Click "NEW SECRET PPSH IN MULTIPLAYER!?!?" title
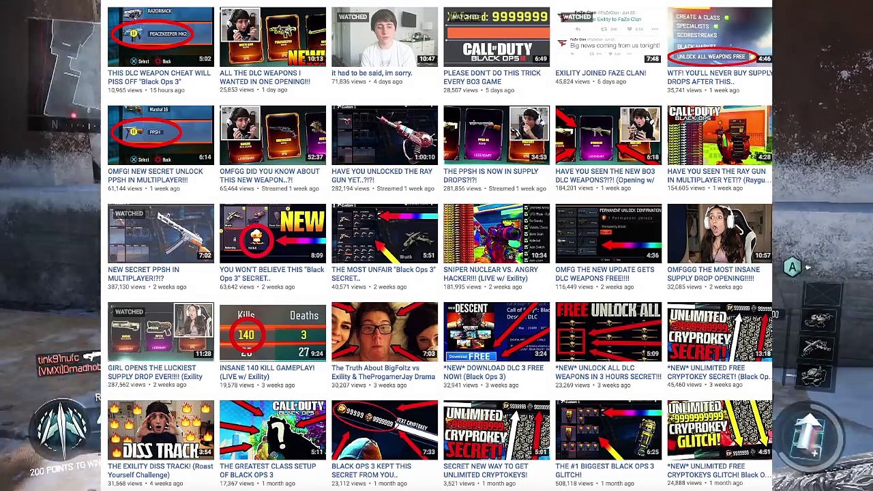Screen dimensions: 873x491 click(x=143, y=273)
